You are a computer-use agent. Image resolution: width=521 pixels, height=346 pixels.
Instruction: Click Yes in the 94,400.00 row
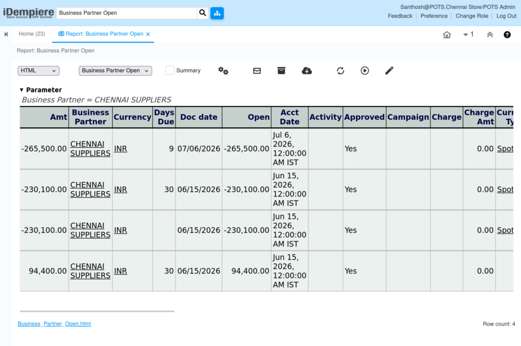pyautogui.click(x=351, y=271)
